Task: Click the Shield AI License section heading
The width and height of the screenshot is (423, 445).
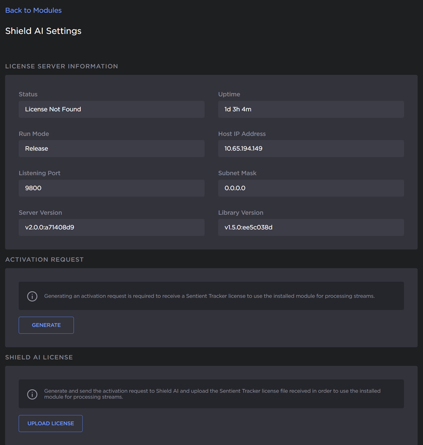Action: click(39, 357)
